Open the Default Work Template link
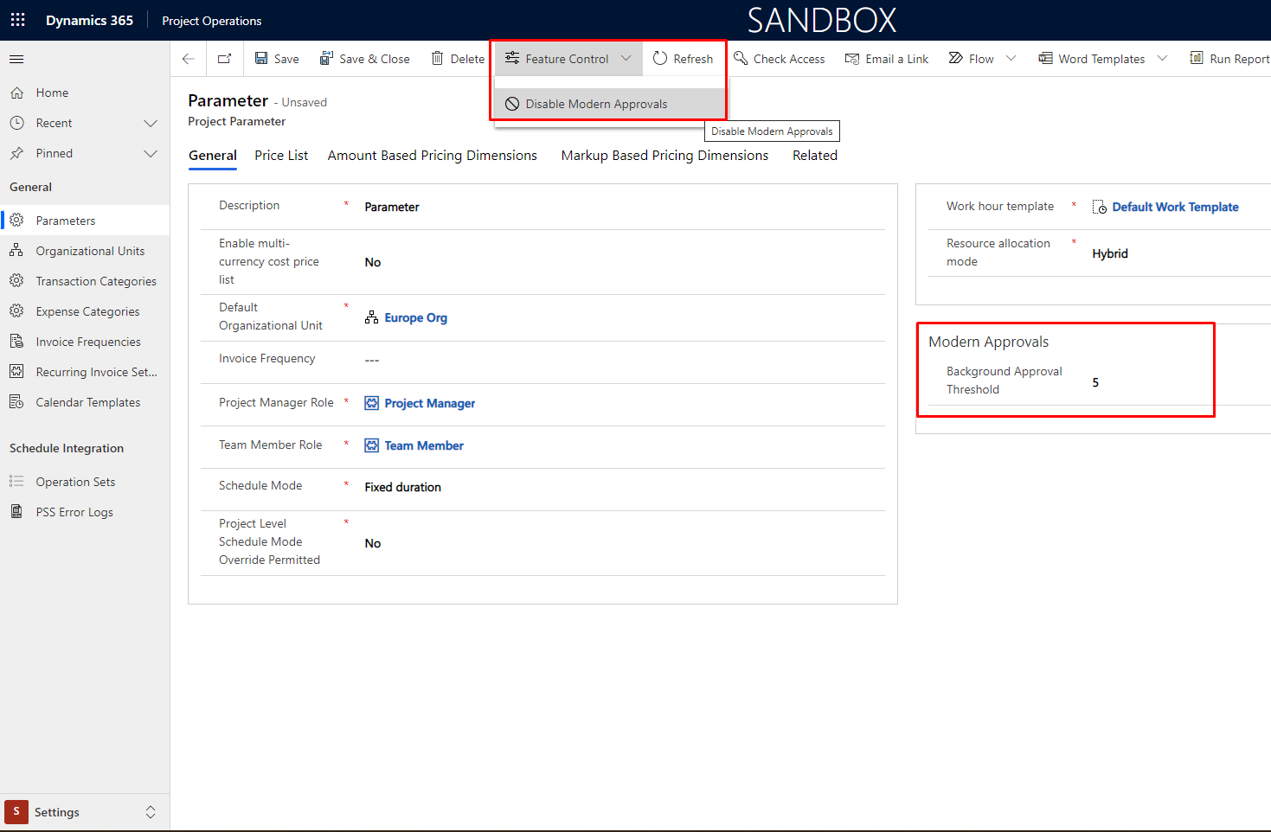 point(1175,207)
